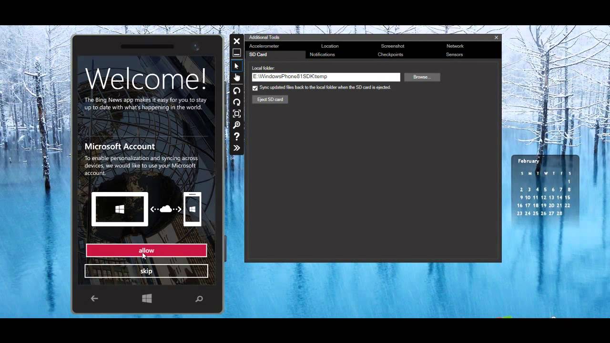Switch to the Notifications tab
This screenshot has width=610, height=343.
(x=322, y=54)
